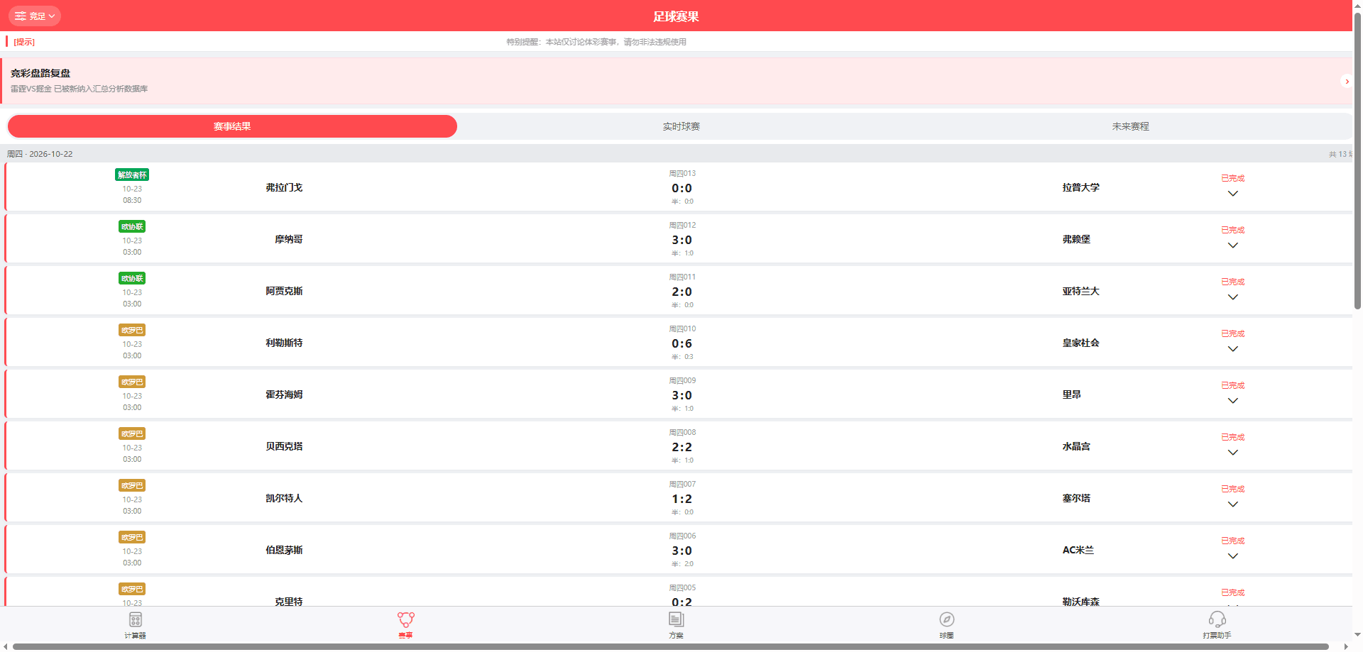Click the 解放者杯 league badge
This screenshot has width=1363, height=652.
[x=132, y=175]
